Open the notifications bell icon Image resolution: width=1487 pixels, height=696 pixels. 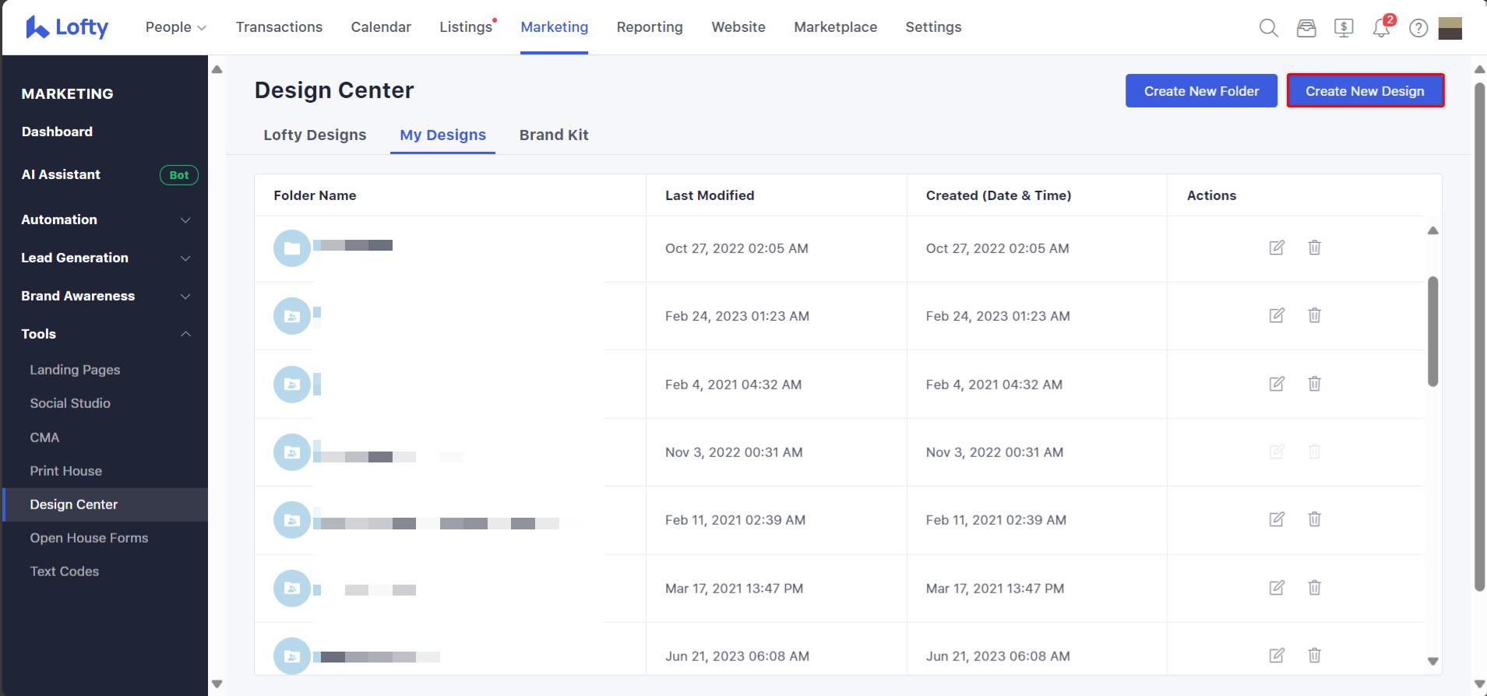click(1381, 29)
